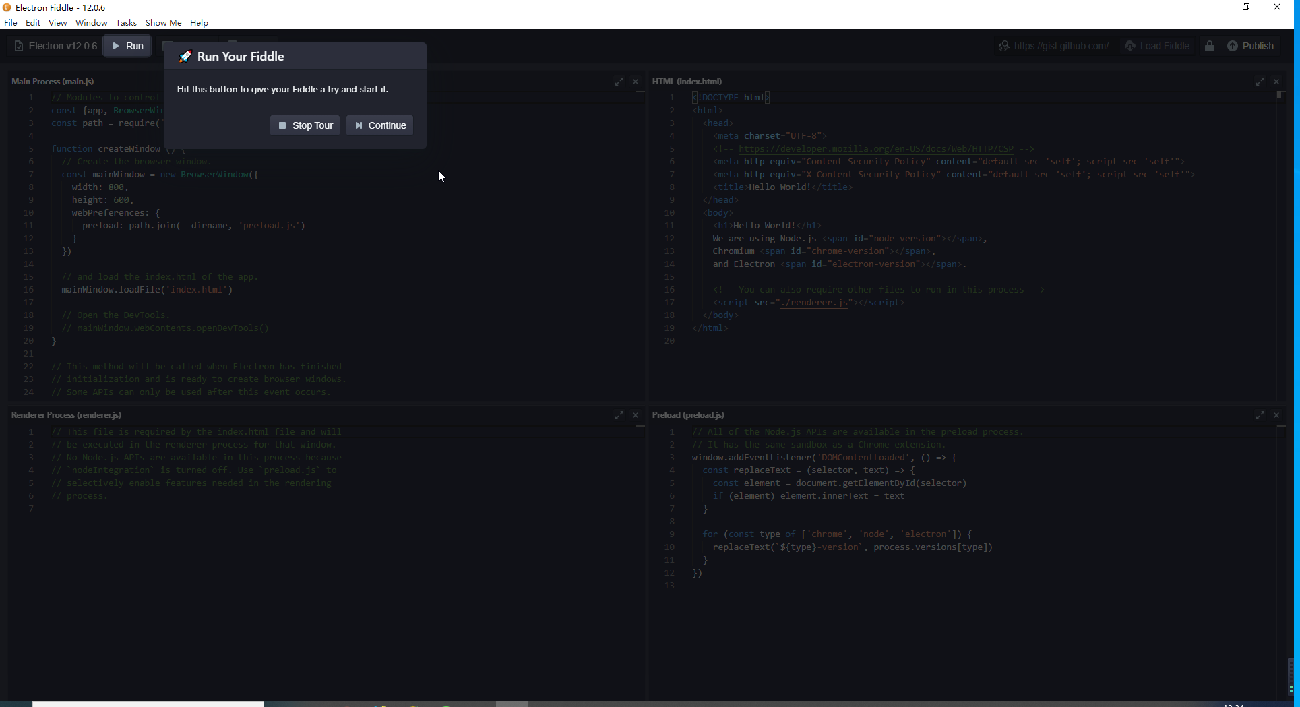The image size is (1300, 707).
Task: Stop the tour
Action: [305, 125]
